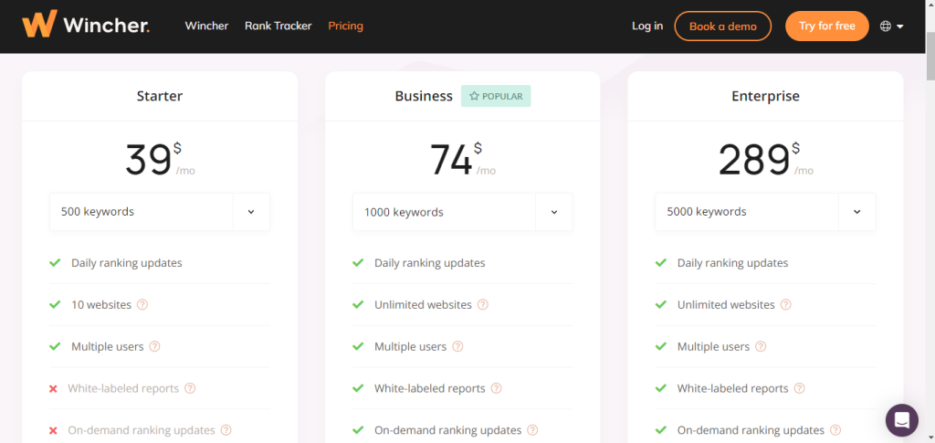Screen dimensions: 935x443
Task: Click the Log in link
Action: 647,26
